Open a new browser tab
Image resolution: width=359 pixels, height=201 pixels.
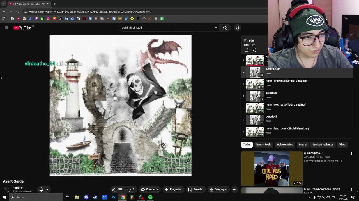point(54,4)
